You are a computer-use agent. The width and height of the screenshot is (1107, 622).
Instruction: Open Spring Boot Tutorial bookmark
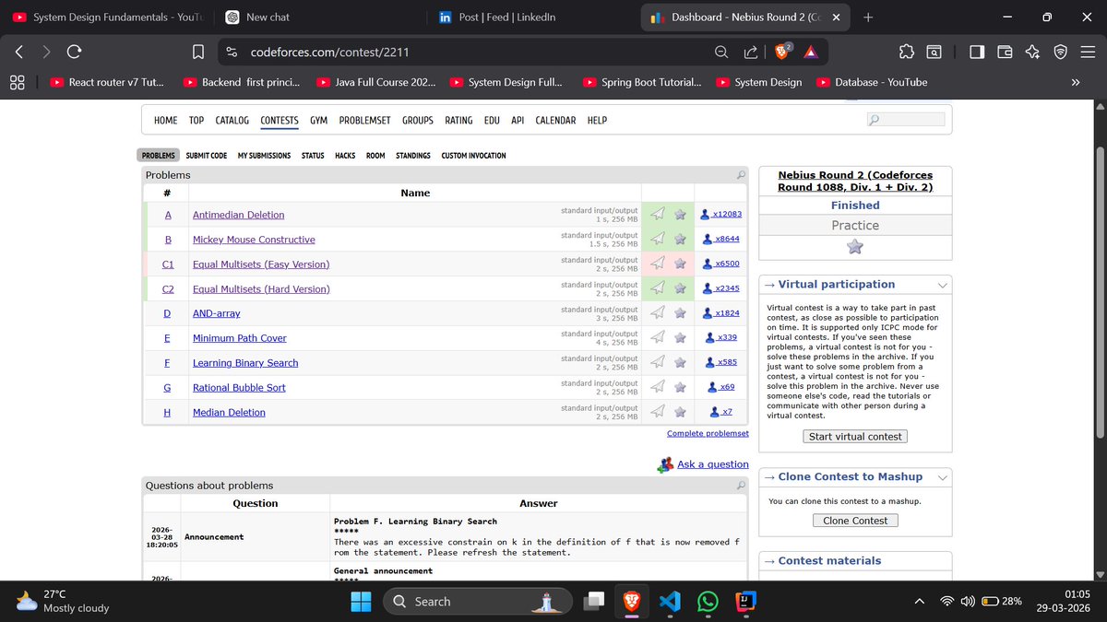(642, 82)
